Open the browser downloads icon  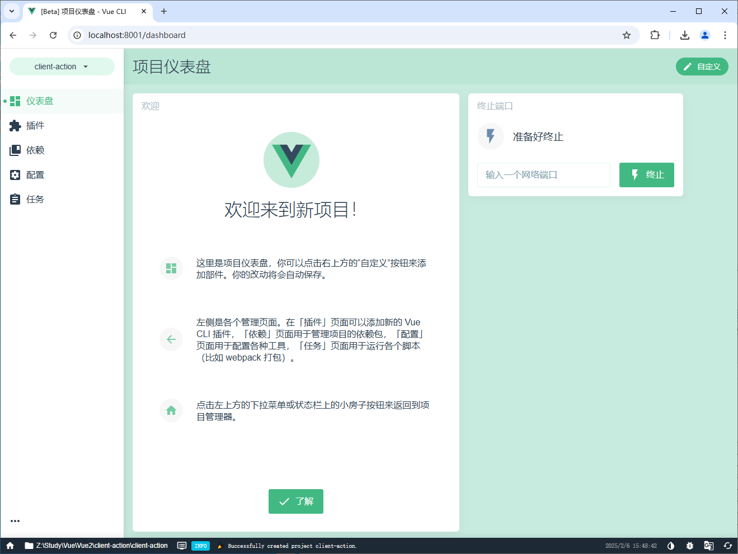pos(685,35)
